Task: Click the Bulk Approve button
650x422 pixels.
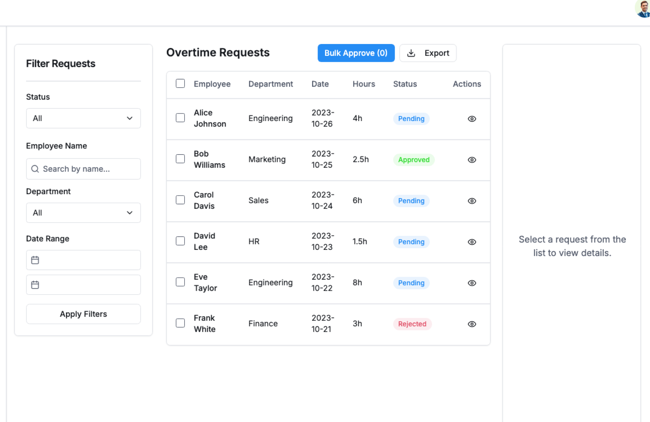Action: (x=356, y=53)
